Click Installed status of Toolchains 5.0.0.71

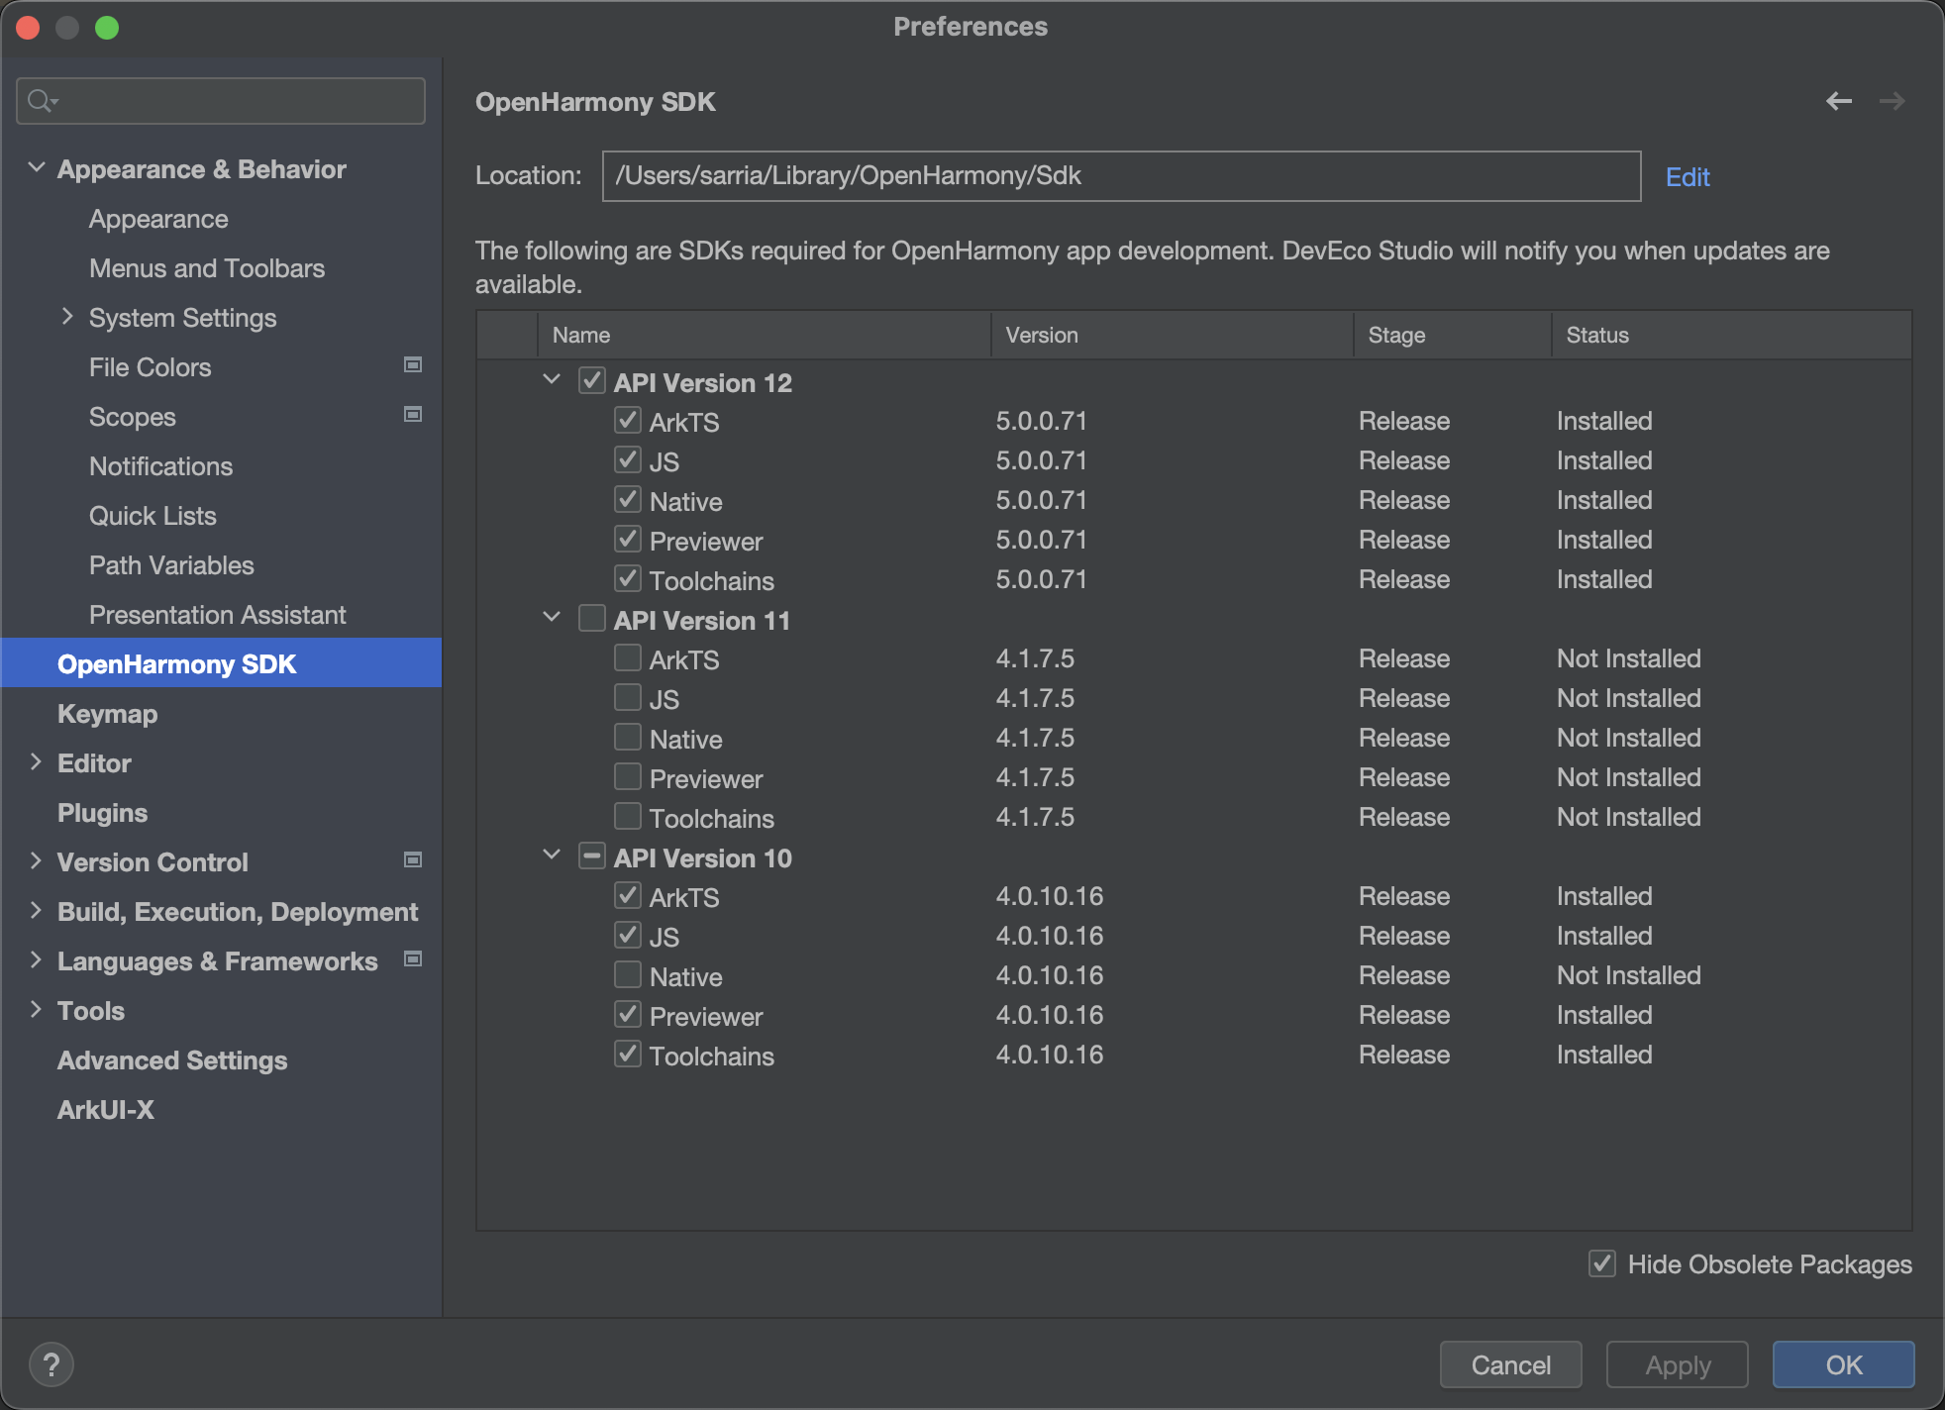(1604, 579)
